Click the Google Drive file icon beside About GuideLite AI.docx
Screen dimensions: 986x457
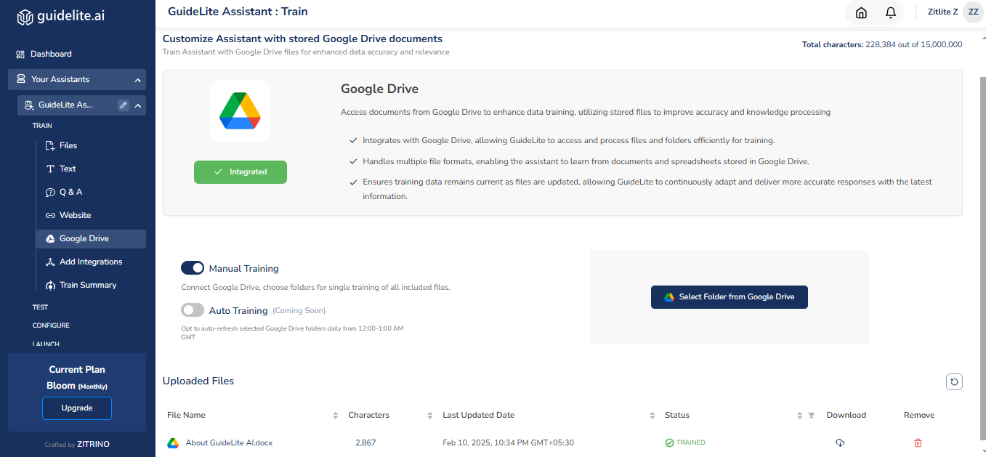tap(173, 442)
